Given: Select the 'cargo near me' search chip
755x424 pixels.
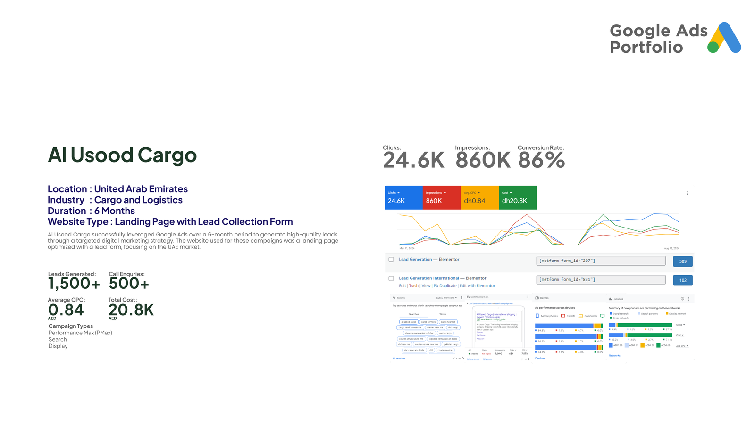Looking at the screenshot, I should point(448,322).
